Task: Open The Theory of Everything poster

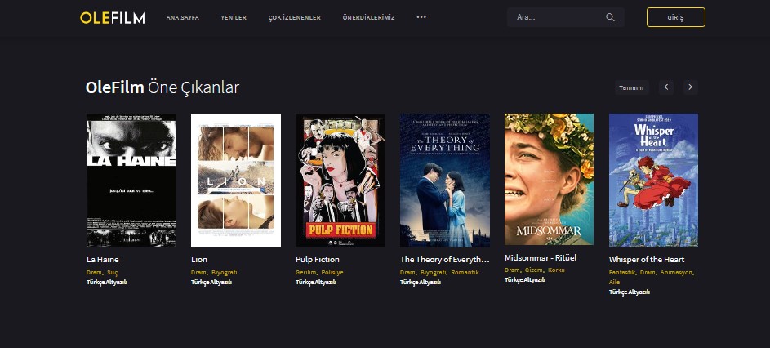Action: click(445, 180)
